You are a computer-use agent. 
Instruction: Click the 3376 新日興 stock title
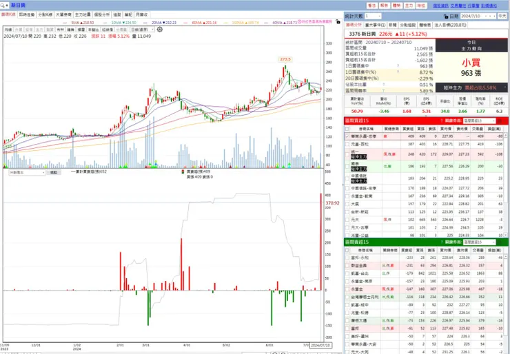click(362, 34)
